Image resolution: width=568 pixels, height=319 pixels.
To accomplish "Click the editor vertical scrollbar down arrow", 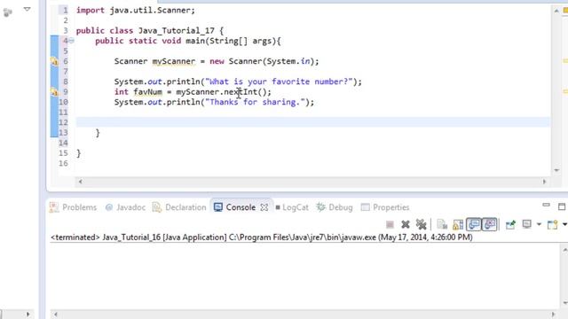I will (x=556, y=170).
